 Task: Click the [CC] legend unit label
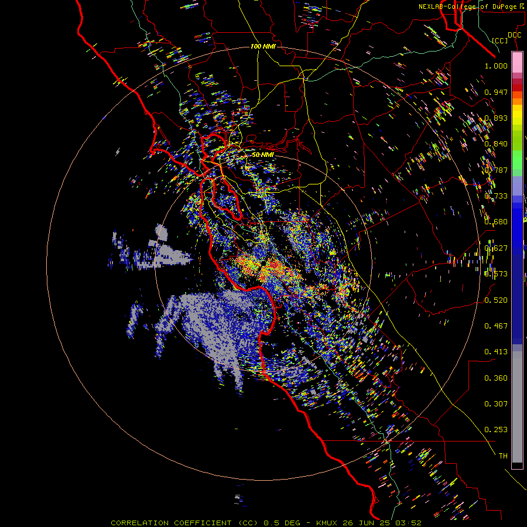click(500, 40)
